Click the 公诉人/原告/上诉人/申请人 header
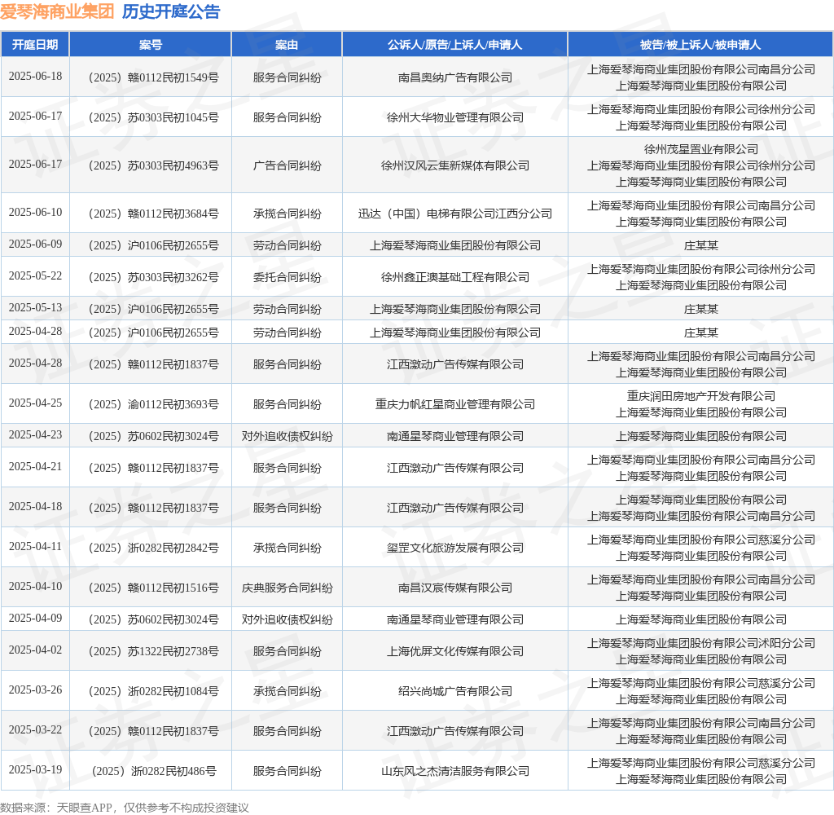Image resolution: width=834 pixels, height=815 pixels. click(x=454, y=45)
